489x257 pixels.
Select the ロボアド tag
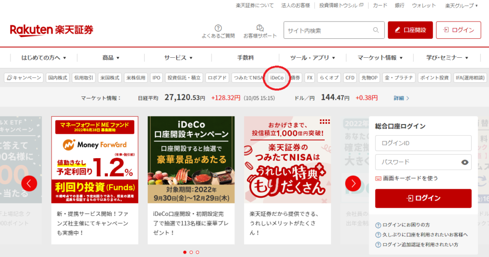[x=217, y=78]
